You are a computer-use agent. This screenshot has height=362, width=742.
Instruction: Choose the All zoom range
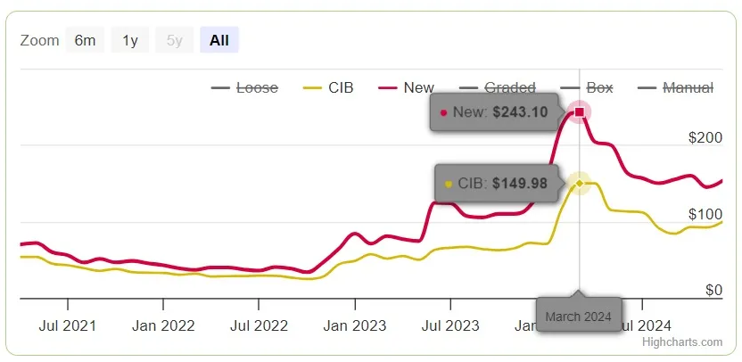[219, 40]
